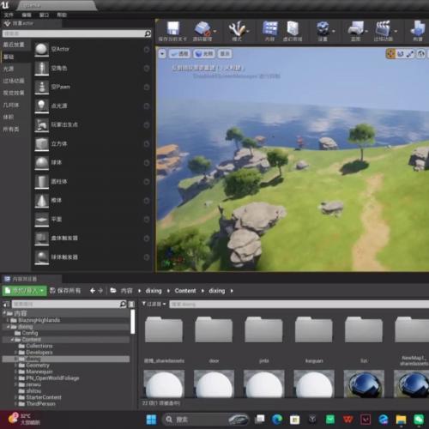Image resolution: width=429 pixels, height=429 pixels.
Task: Select the Cone placement icon
Action: coord(42,201)
